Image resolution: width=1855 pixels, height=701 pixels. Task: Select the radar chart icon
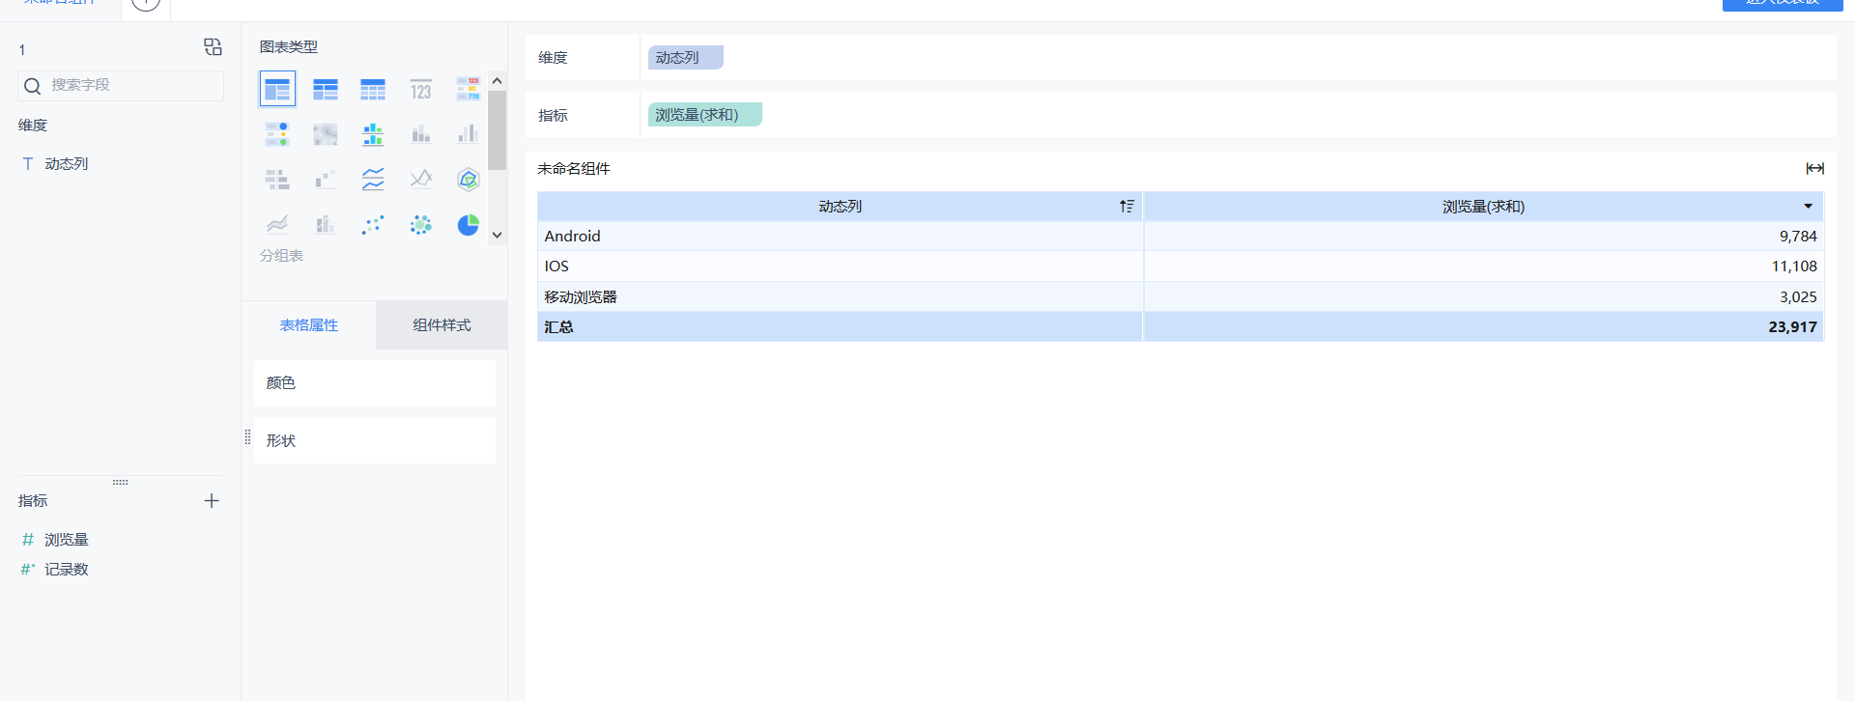point(469,180)
